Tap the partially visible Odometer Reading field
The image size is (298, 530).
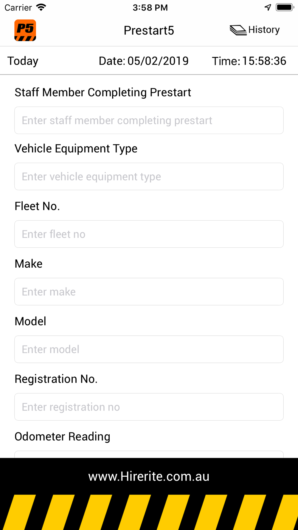[x=149, y=454]
